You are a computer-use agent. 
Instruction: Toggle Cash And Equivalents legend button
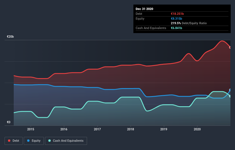tap(66, 141)
